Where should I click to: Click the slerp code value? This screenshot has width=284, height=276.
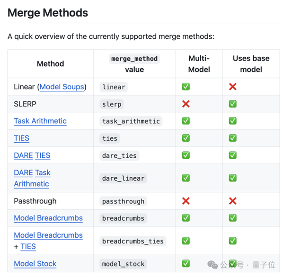tap(113, 104)
